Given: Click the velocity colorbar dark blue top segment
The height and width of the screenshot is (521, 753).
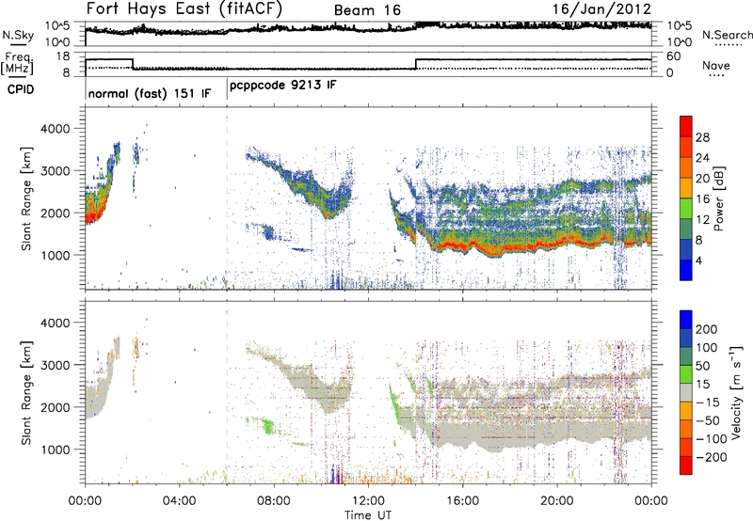Looking at the screenshot, I should [686, 320].
